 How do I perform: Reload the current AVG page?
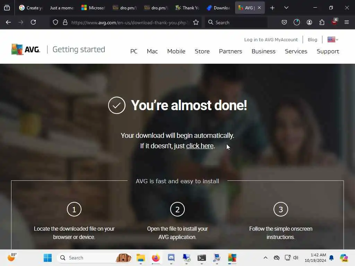[33, 22]
